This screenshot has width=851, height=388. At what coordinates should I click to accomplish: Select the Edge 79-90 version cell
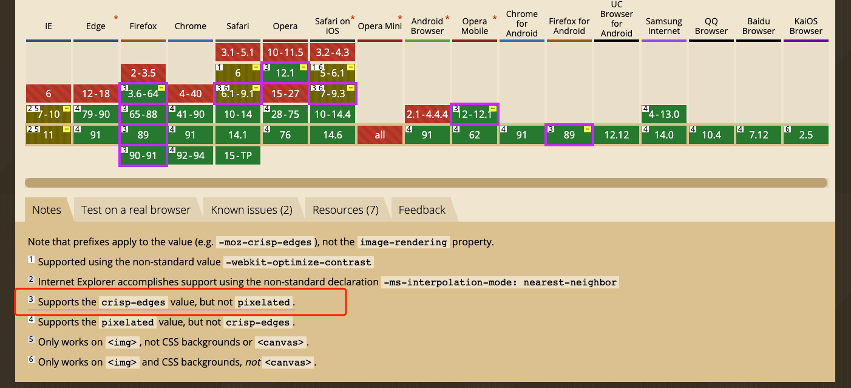[x=96, y=114]
